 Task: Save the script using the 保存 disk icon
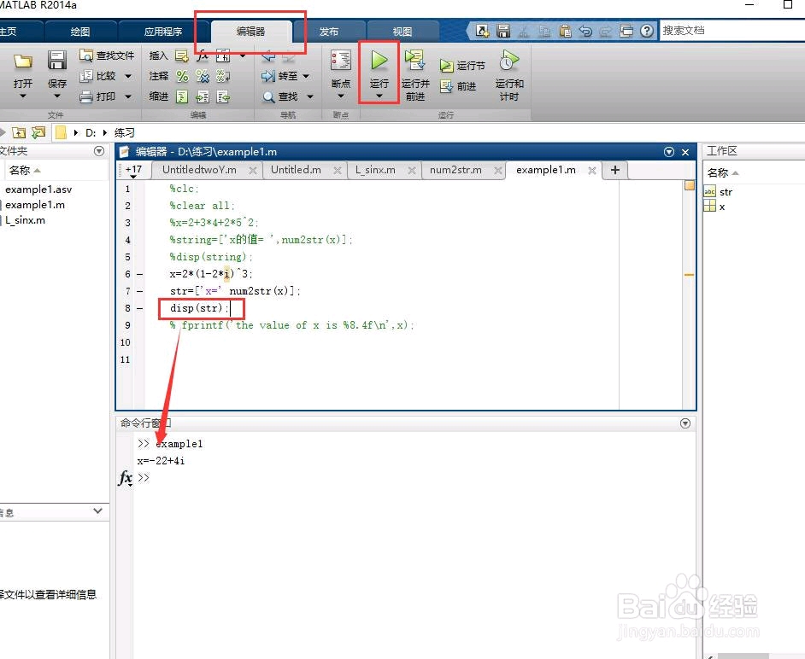(57, 61)
